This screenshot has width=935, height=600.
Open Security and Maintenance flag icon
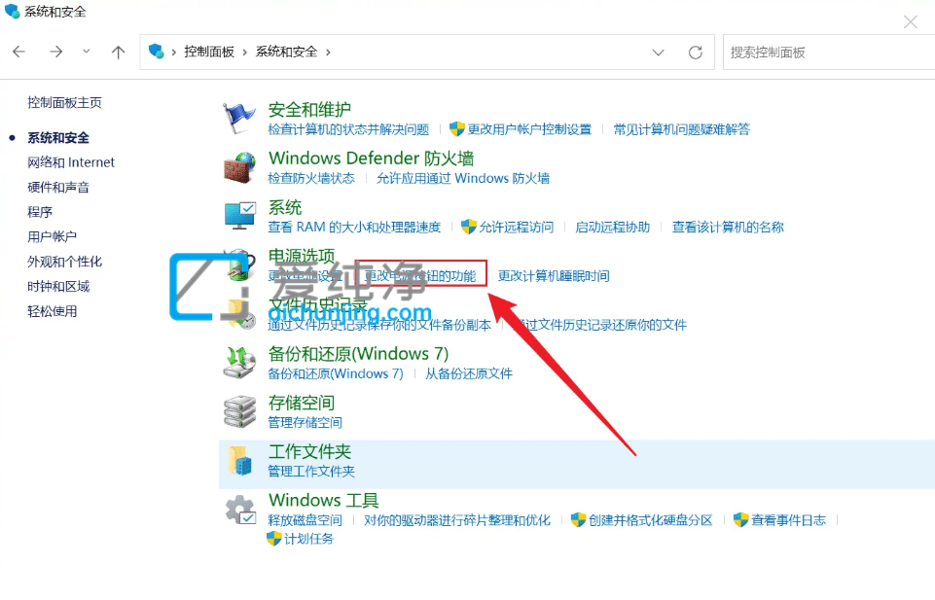point(239,118)
